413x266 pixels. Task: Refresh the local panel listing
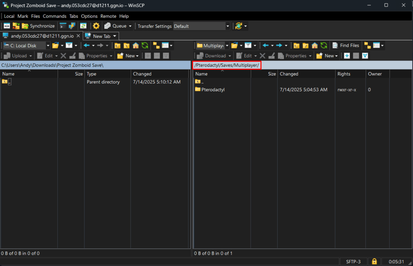point(145,46)
